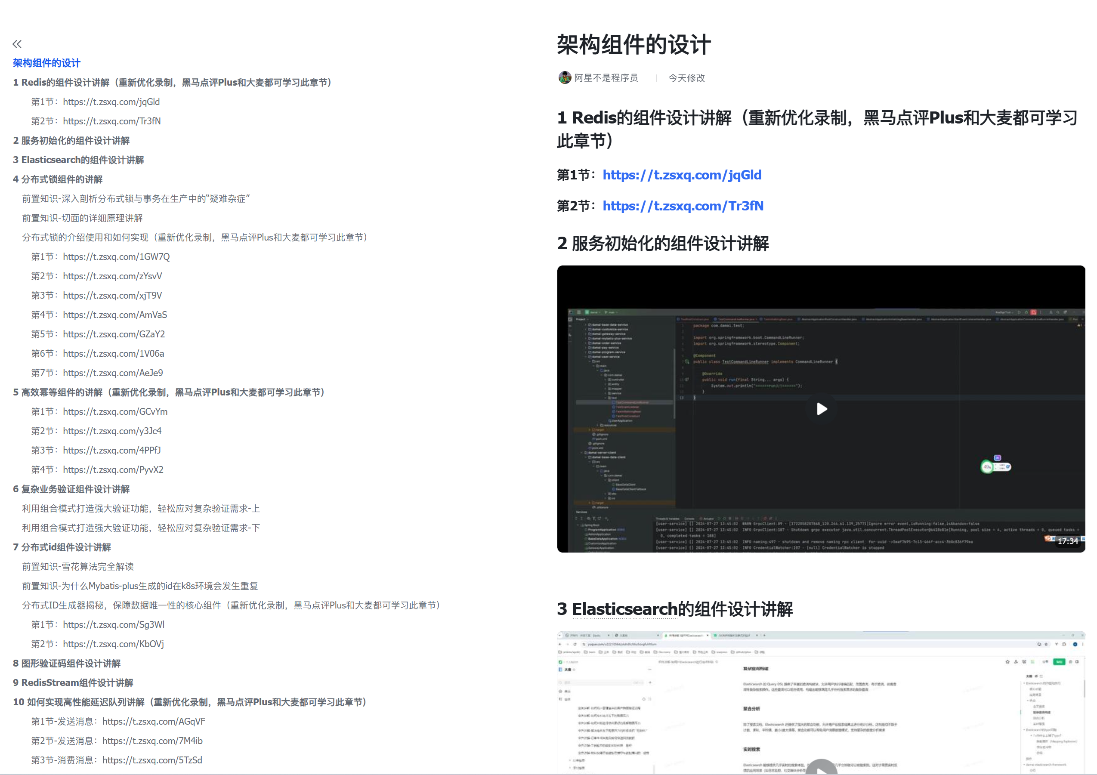Click the Elasticsearch video thumbnail
Viewport: 1097px width, 775px height.
click(821, 702)
